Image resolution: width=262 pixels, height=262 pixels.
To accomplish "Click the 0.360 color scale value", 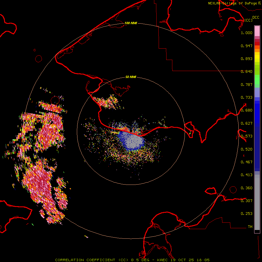I will tap(247, 188).
